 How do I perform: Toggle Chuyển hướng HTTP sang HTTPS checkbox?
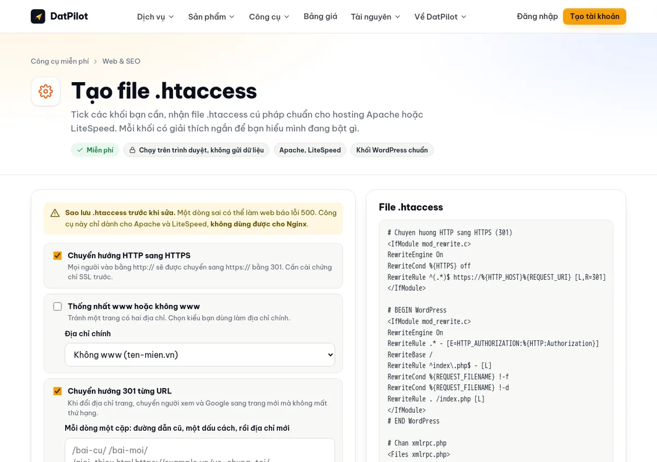point(57,256)
